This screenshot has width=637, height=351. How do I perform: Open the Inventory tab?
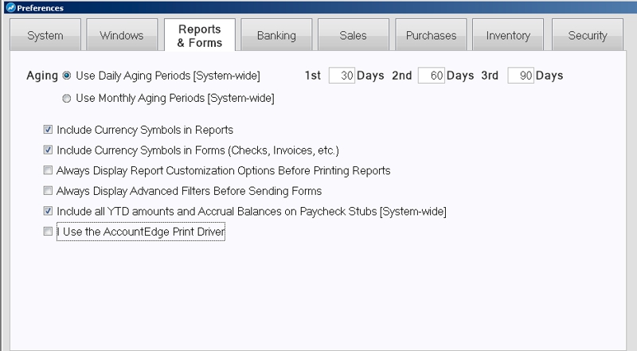coord(508,36)
